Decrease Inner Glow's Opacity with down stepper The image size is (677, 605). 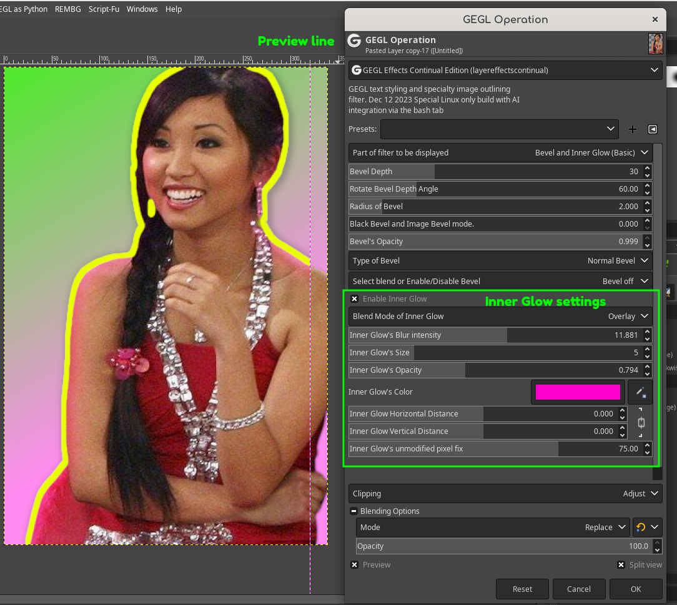point(647,374)
